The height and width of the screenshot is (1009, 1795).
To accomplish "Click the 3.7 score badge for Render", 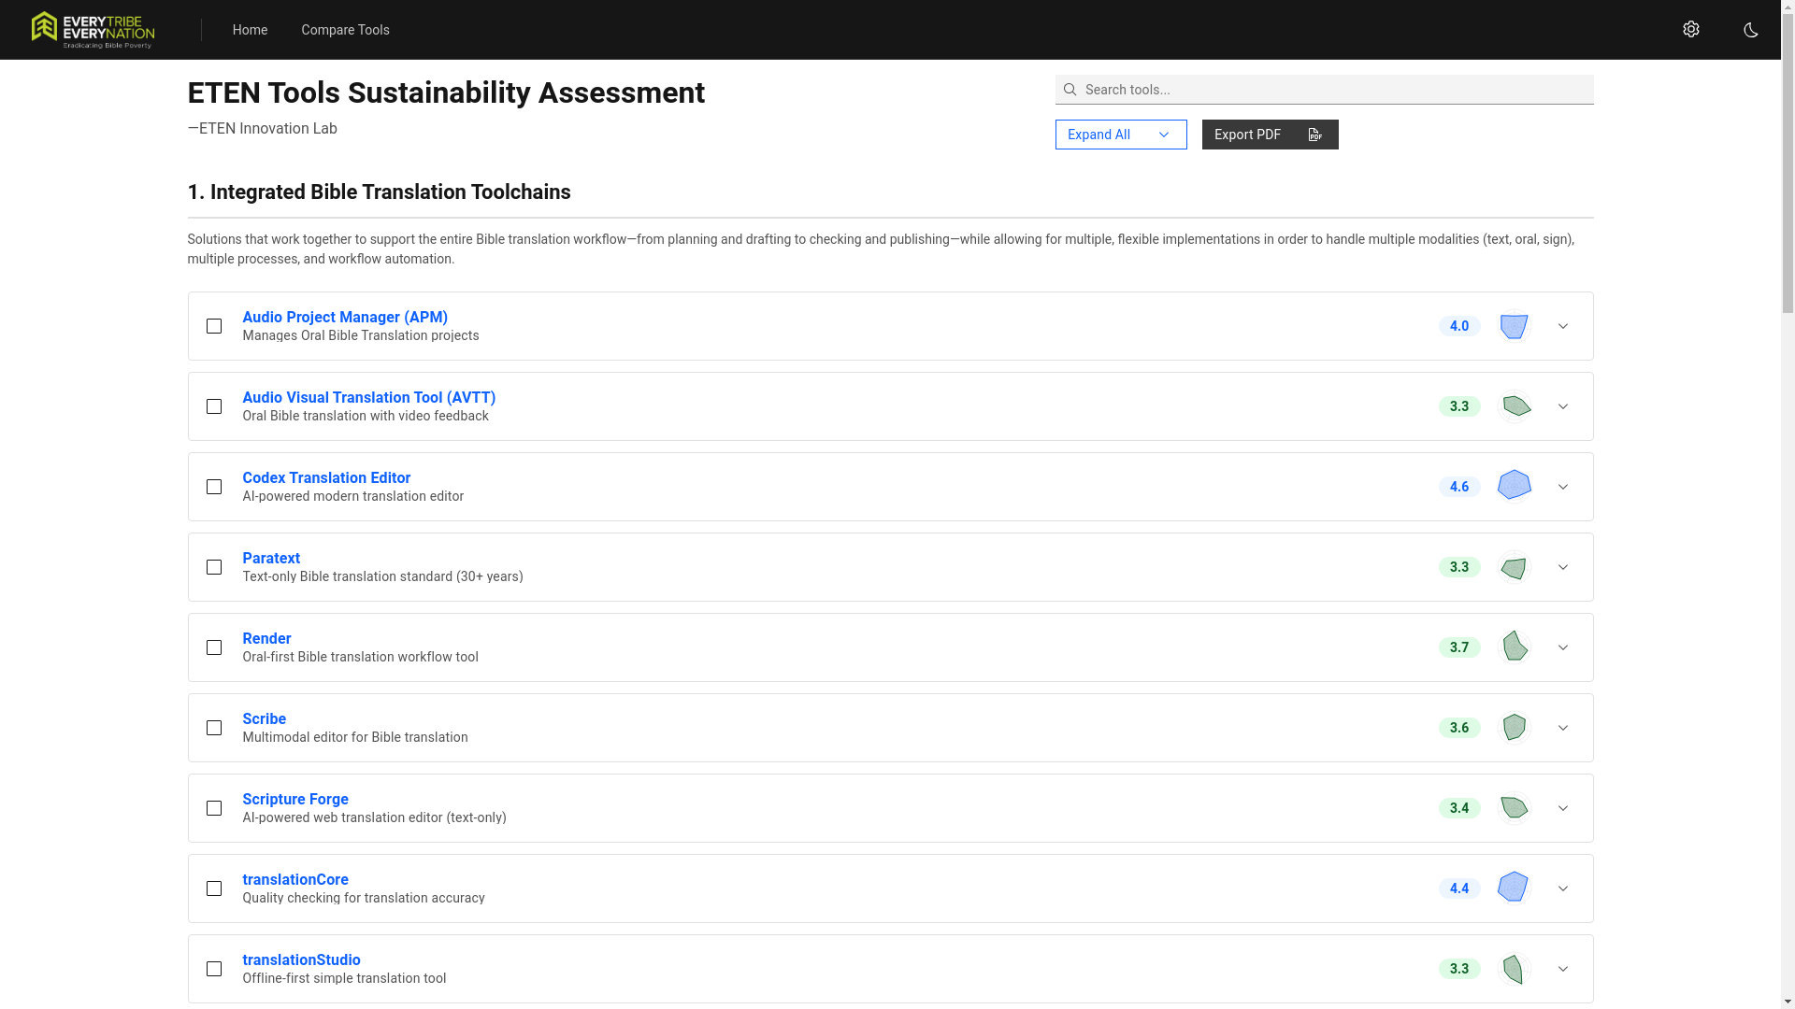I will [x=1459, y=647].
